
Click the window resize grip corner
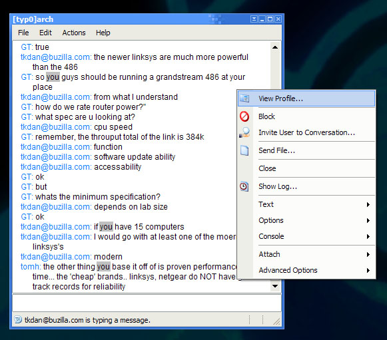[276, 321]
